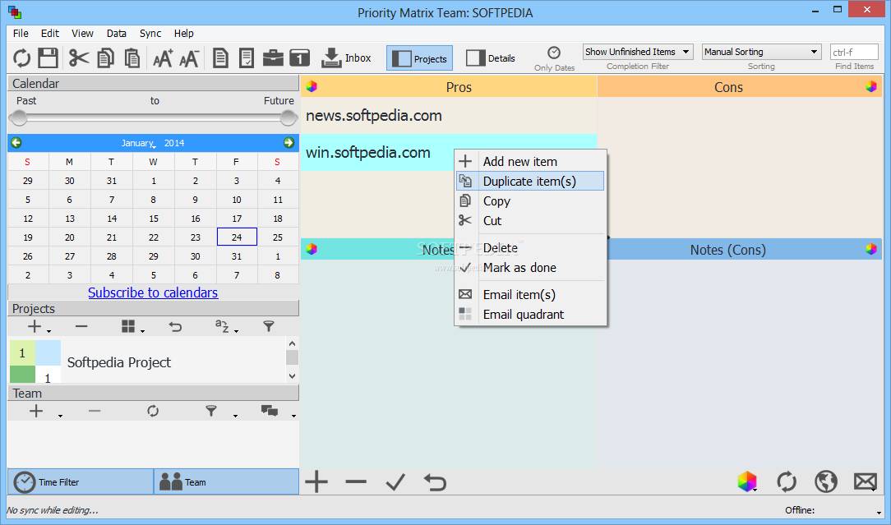Remove project with minus icon
891x525 pixels.
[81, 326]
